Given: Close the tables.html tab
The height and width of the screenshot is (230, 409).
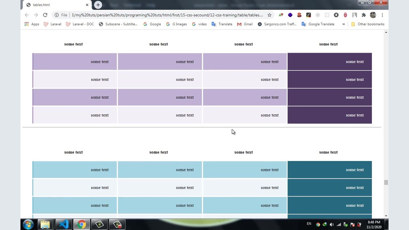Looking at the screenshot, I should [87, 5].
